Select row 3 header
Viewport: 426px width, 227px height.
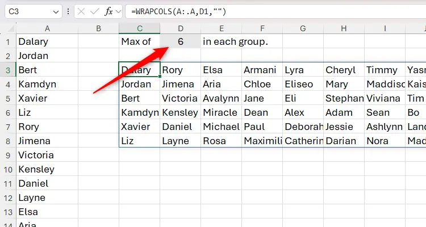8,70
